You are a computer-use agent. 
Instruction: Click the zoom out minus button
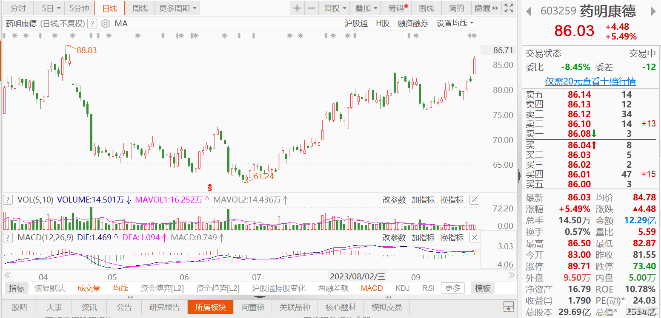click(x=312, y=8)
